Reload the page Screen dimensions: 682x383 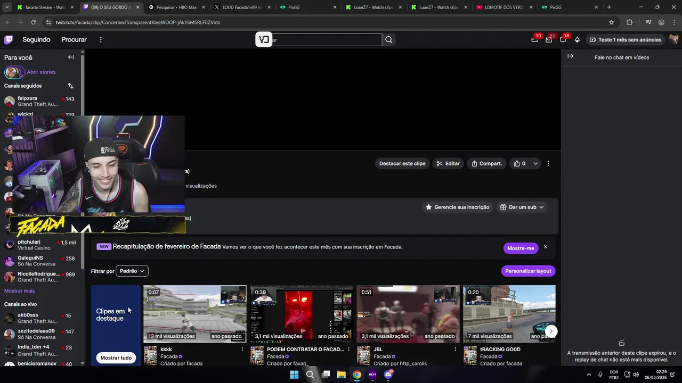(x=33, y=22)
